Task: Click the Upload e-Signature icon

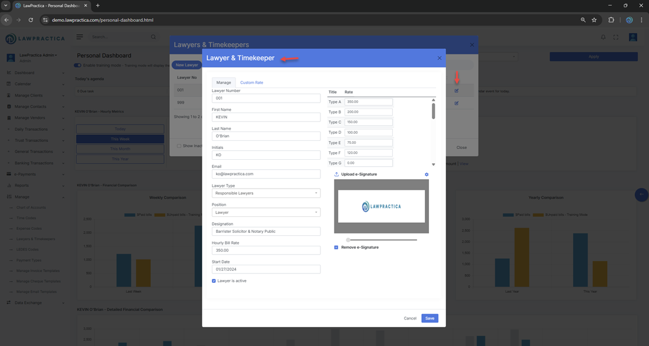Action: tap(337, 174)
